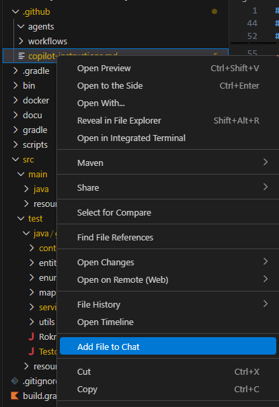Select the docker folder row
The width and height of the screenshot is (279, 407).
coord(30,101)
